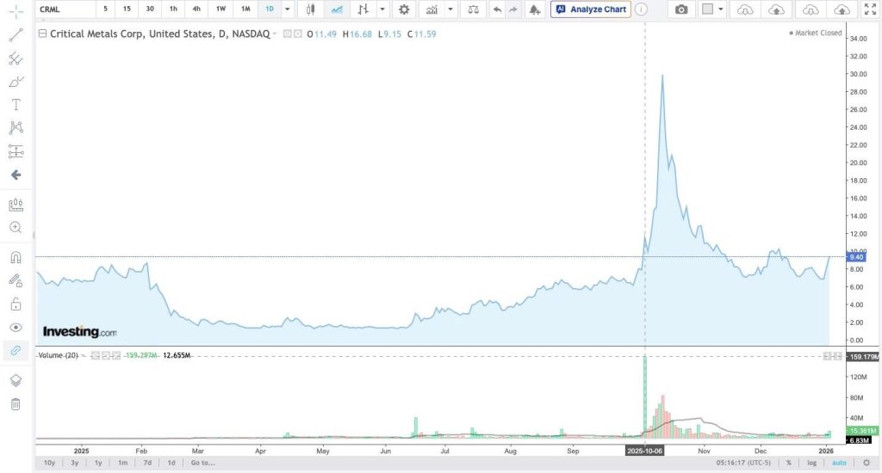
Task: Switch to the 4h timeframe
Action: click(x=197, y=9)
